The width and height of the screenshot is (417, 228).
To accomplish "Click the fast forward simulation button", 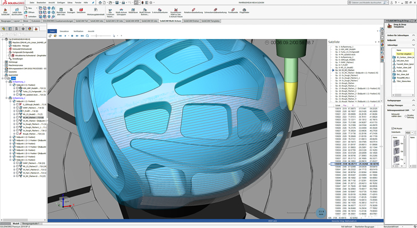I will [x=77, y=36].
